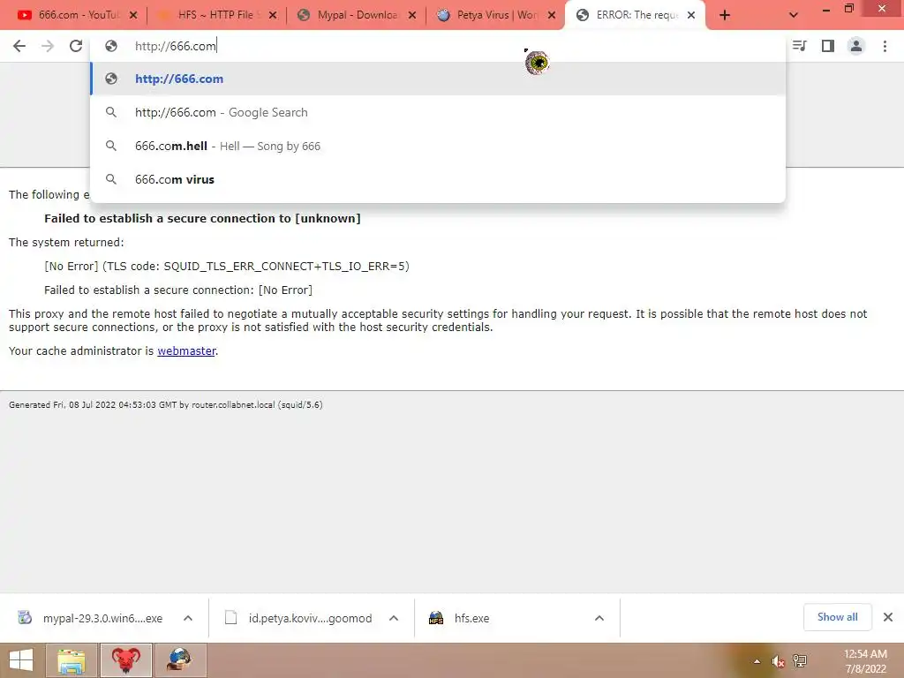The width and height of the screenshot is (904, 678).
Task: Expand the tab search chevron
Action: (794, 16)
